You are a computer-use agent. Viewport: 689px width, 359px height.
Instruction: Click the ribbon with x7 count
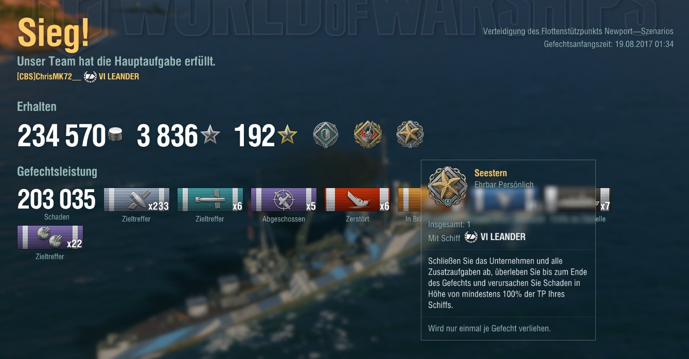click(x=603, y=200)
